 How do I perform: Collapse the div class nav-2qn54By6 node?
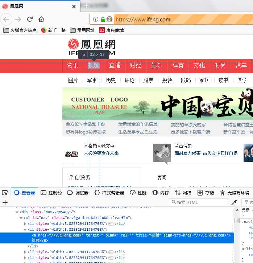click(x=17, y=212)
